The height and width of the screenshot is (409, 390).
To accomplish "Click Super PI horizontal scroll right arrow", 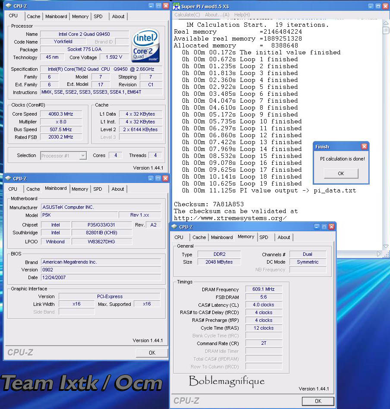I will tap(378, 254).
